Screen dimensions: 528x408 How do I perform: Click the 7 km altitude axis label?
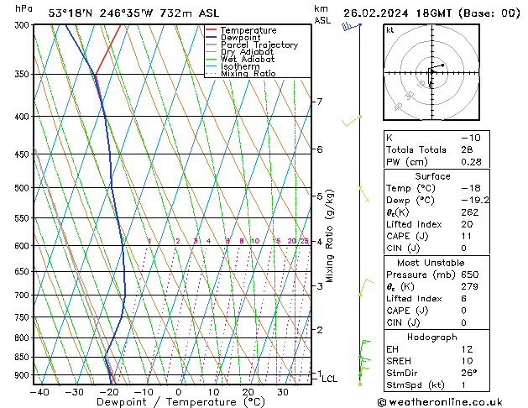point(320,102)
